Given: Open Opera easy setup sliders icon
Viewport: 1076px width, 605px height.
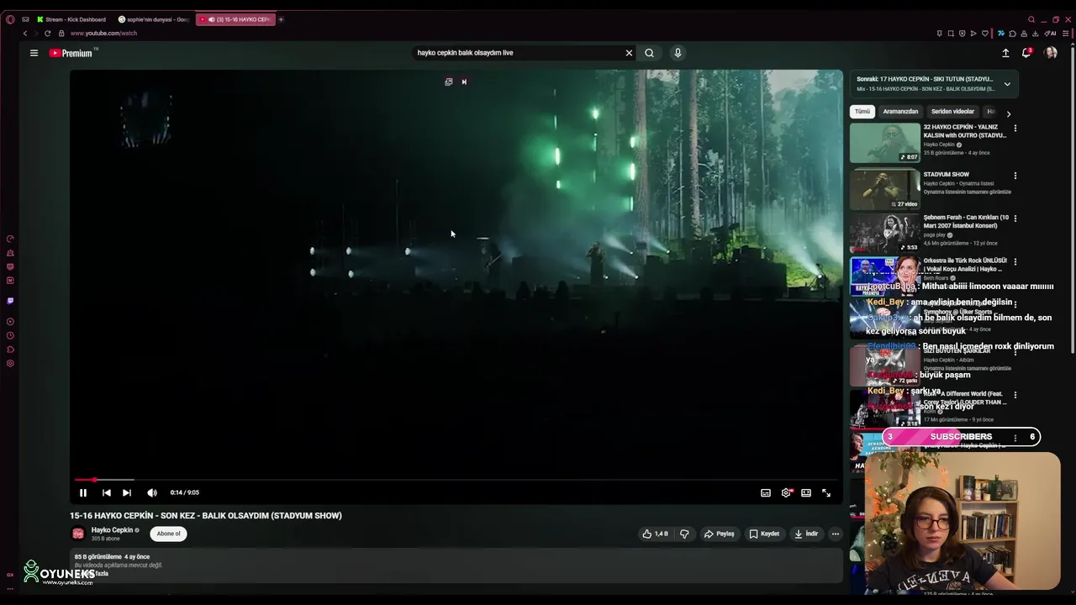Looking at the screenshot, I should coord(1067,34).
